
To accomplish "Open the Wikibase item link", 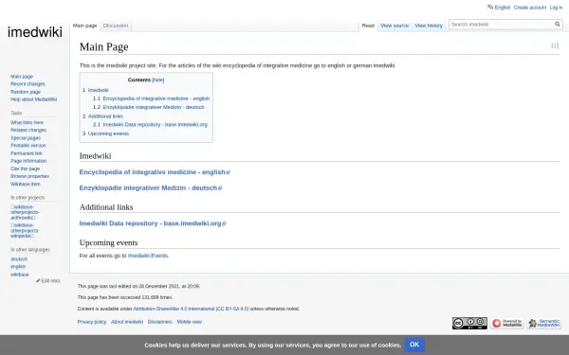I will click(26, 184).
